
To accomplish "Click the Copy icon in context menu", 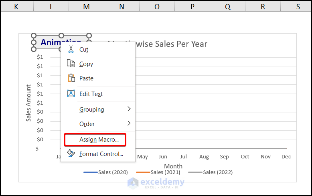I will pyautogui.click(x=71, y=64).
